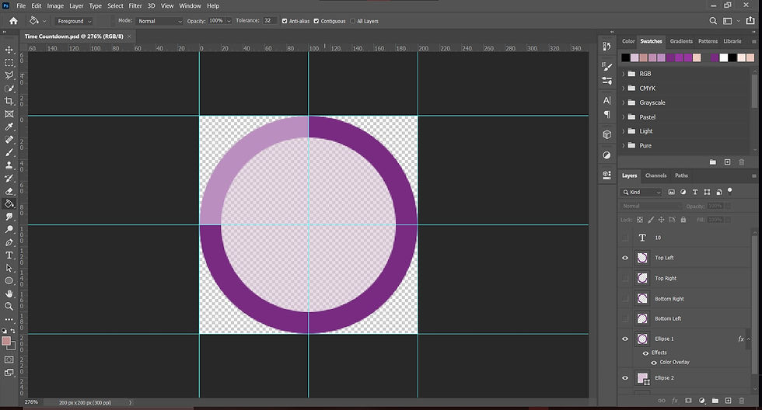The height and width of the screenshot is (410, 762).
Task: Select the Clone Stamp tool
Action: click(9, 165)
